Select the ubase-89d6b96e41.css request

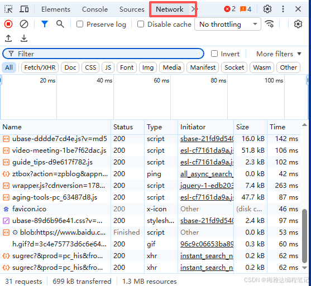pyautogui.click(x=150, y=221)
